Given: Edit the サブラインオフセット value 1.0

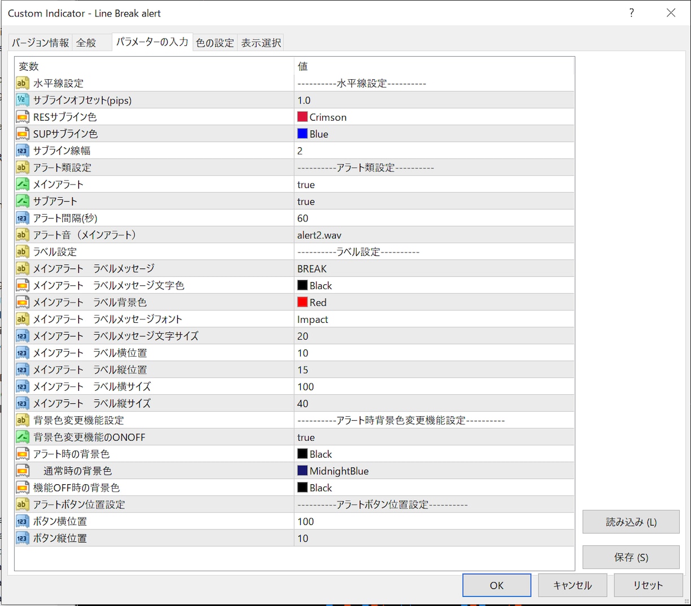Looking at the screenshot, I should [434, 100].
